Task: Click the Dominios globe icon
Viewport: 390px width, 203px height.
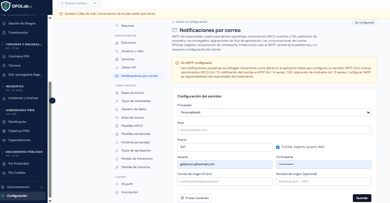Action: point(117,59)
